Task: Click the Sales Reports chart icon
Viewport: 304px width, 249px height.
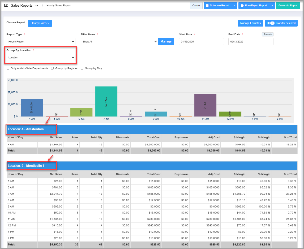Action: tap(6, 5)
